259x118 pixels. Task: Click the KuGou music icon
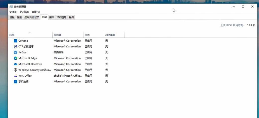click(x=16, y=52)
